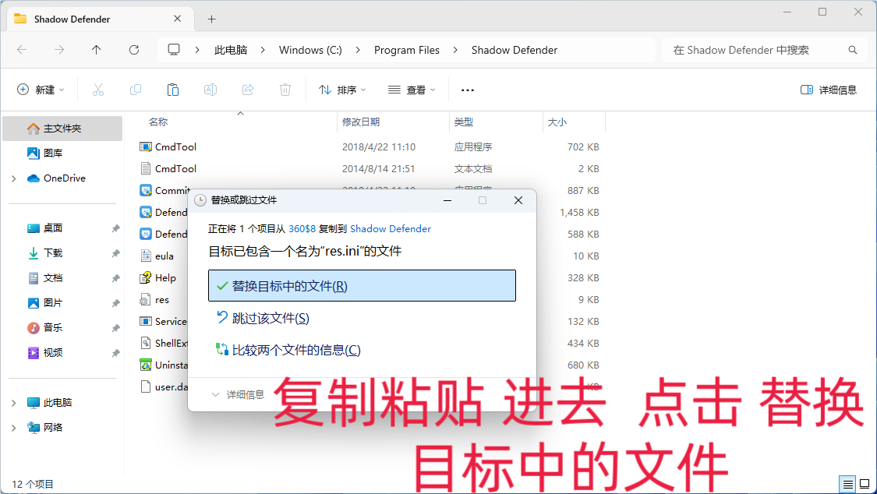Switch to large thumbnails view icon

(865, 484)
